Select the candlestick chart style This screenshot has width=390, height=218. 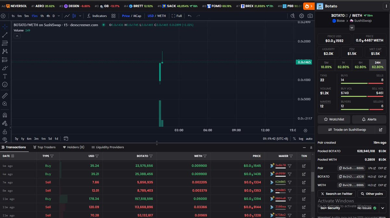tap(74, 16)
